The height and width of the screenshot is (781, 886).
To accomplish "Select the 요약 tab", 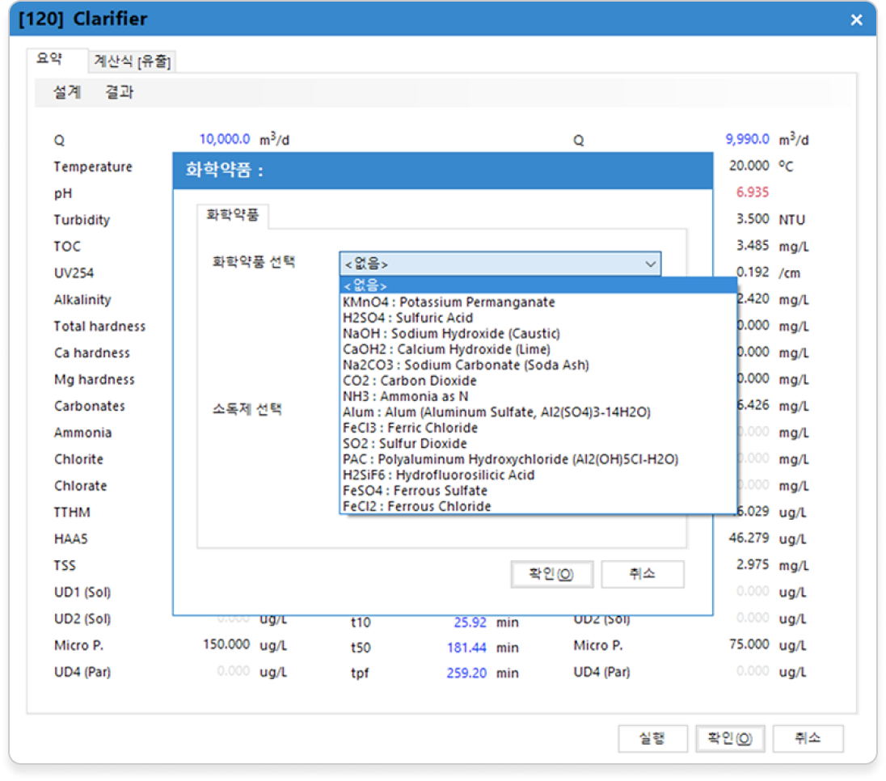I will (49, 60).
